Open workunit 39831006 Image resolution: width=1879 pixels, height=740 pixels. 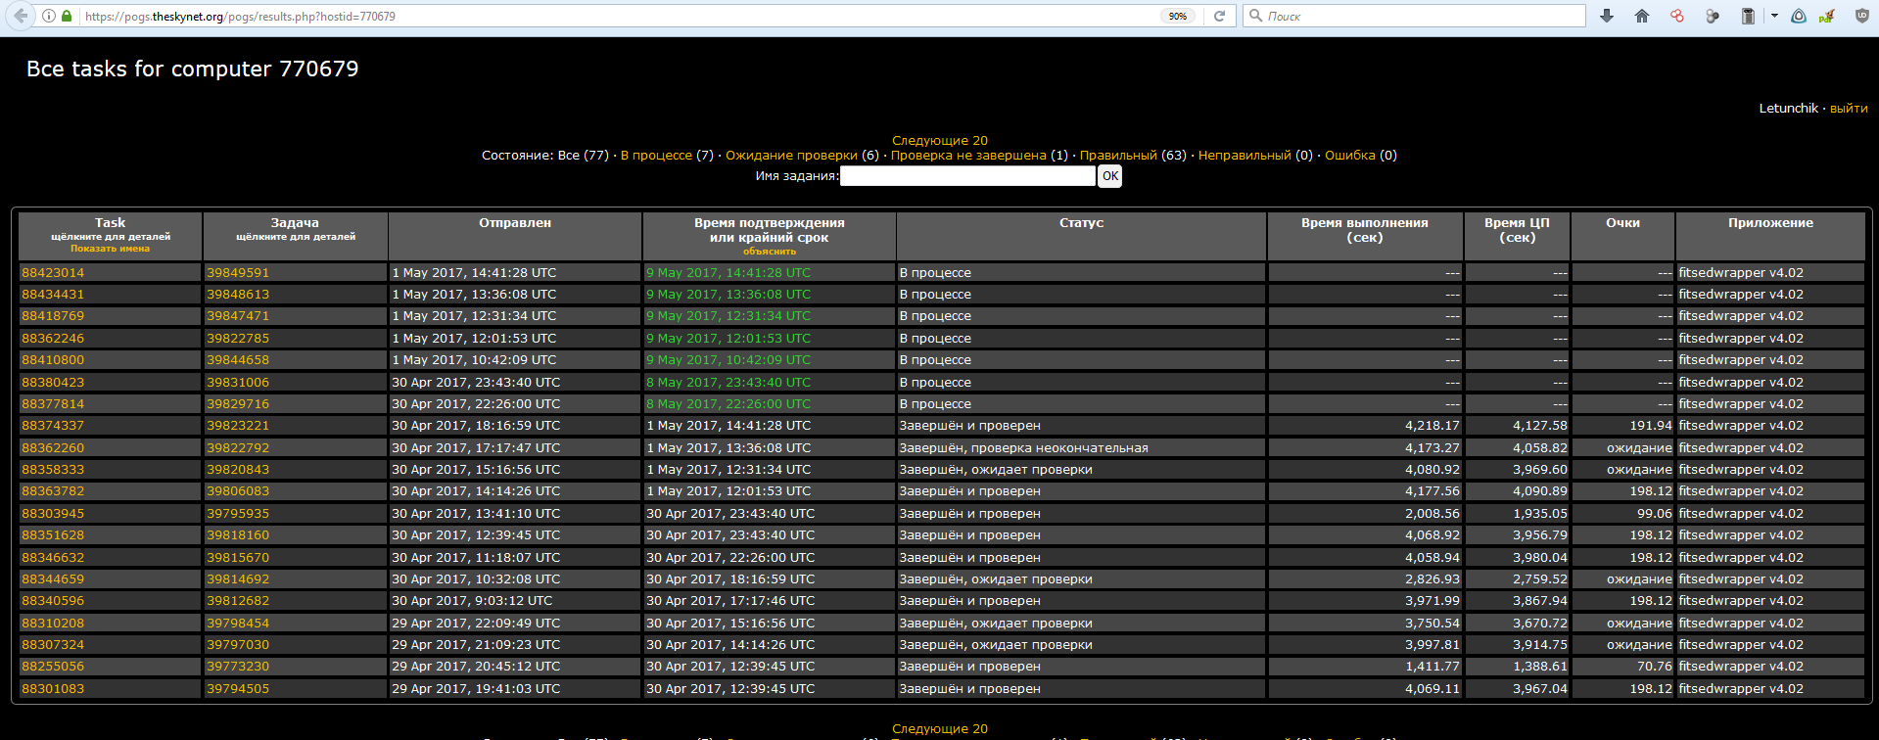click(238, 382)
